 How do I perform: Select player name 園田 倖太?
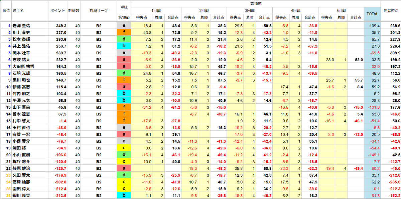[21, 189]
